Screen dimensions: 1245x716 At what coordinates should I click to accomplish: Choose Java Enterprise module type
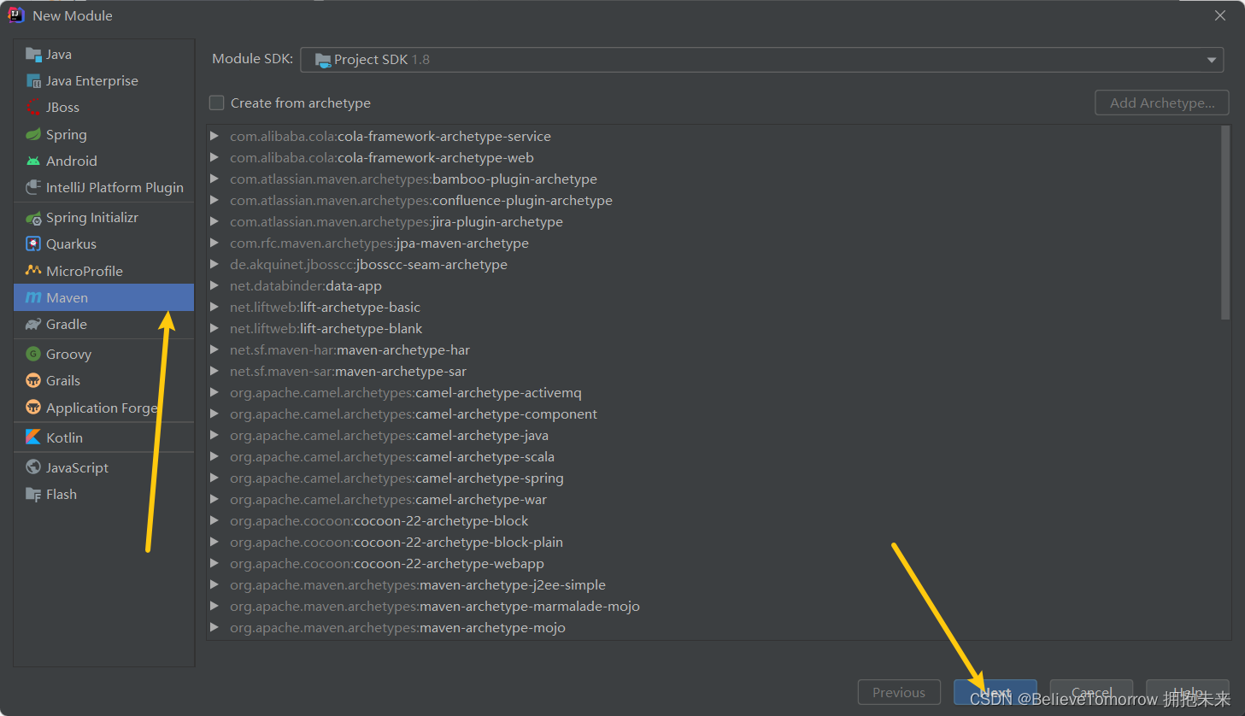pyautogui.click(x=104, y=81)
